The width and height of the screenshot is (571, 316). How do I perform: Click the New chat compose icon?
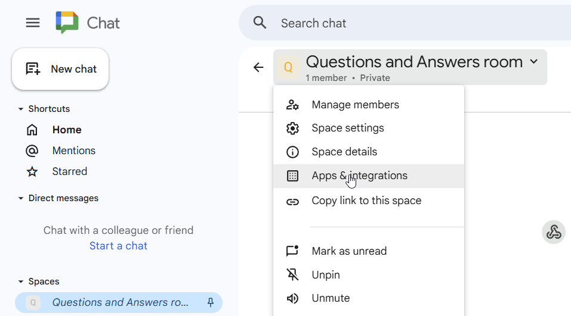[33, 68]
